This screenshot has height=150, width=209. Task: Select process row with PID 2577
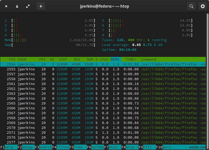103,142
